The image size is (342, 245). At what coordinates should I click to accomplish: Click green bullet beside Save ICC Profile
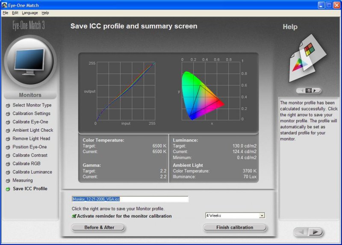tap(8, 189)
